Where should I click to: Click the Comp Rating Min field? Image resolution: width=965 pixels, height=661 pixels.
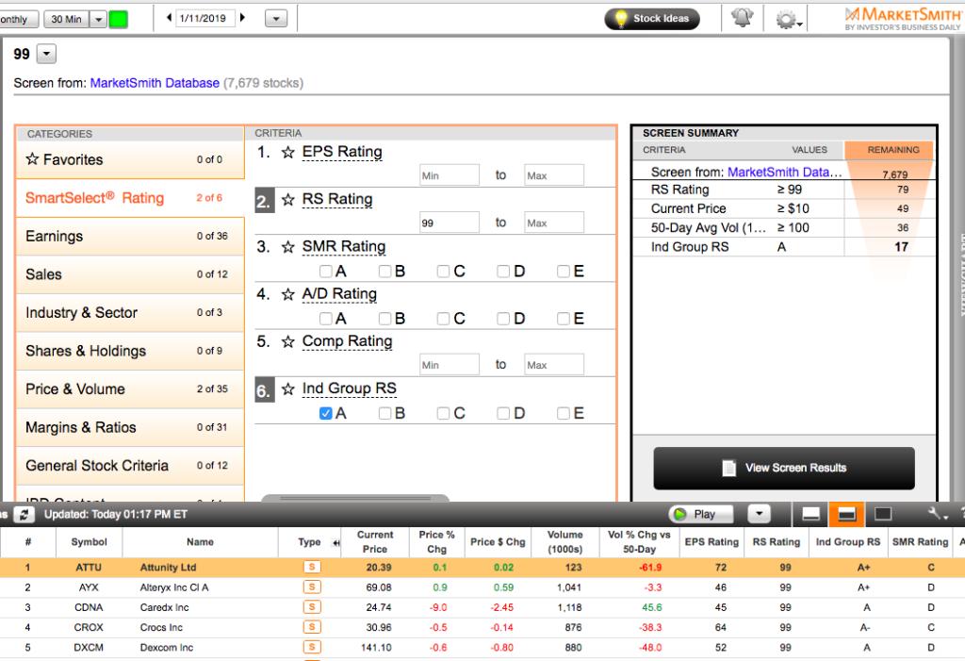click(450, 365)
